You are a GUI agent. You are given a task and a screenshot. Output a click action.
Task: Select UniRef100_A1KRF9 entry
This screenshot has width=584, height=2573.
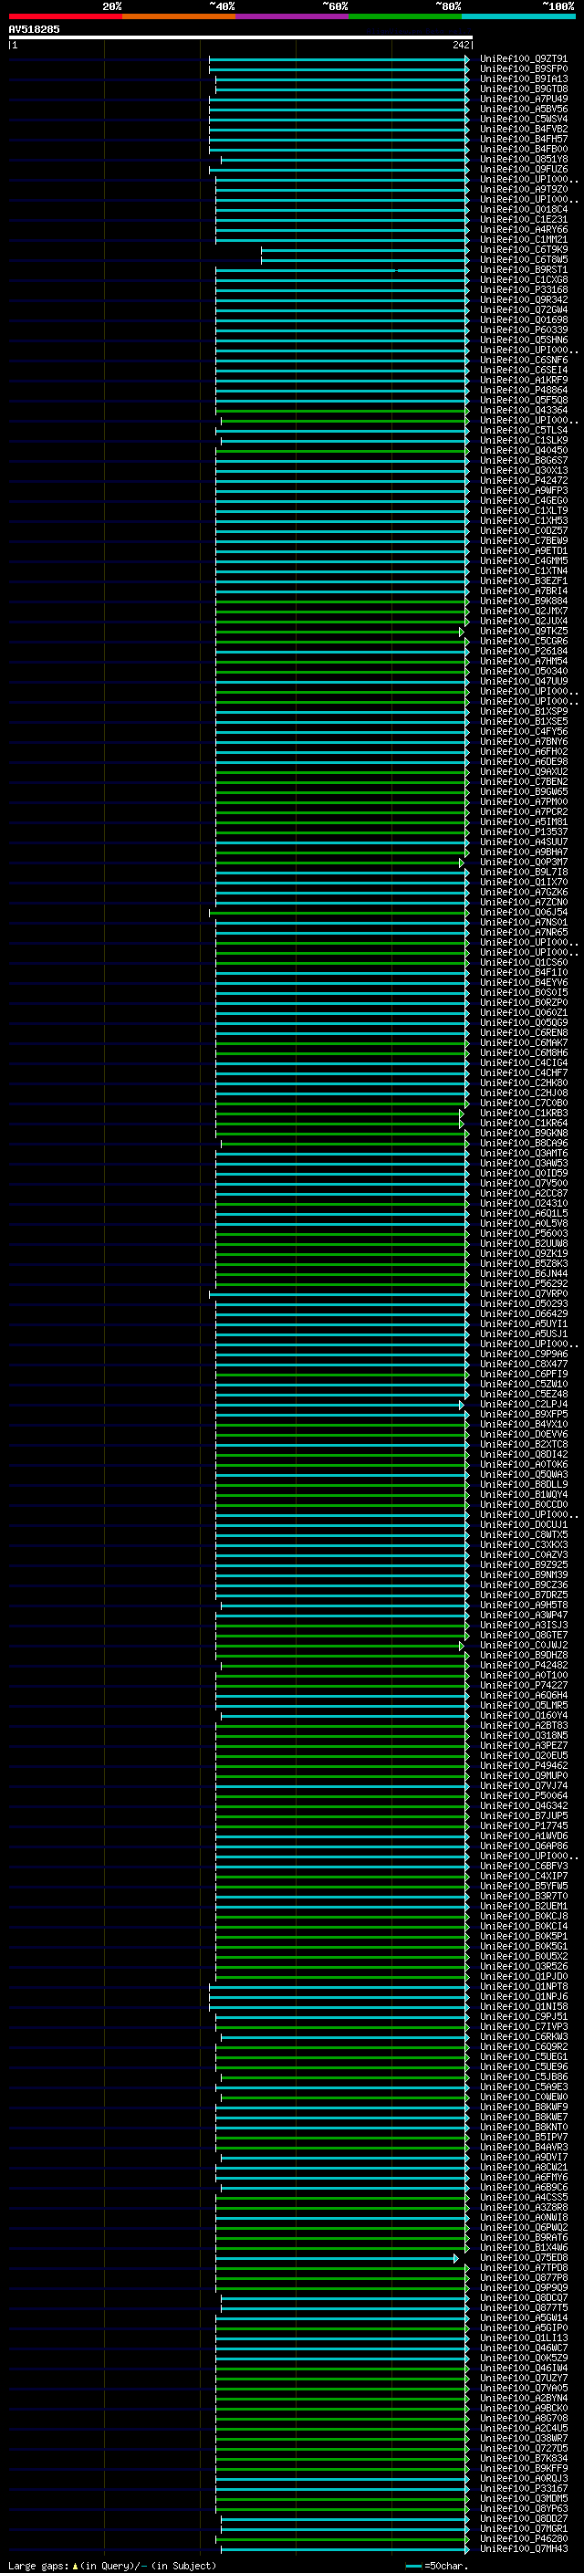(523, 380)
